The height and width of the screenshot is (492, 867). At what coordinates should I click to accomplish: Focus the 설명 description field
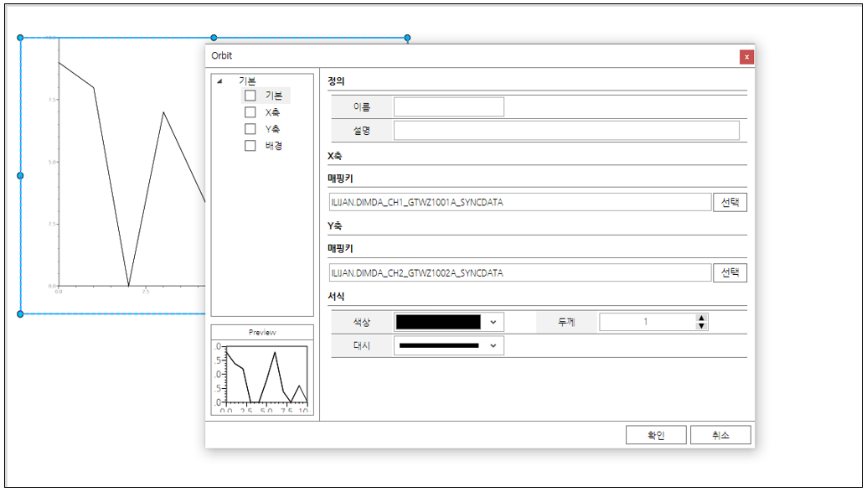566,131
